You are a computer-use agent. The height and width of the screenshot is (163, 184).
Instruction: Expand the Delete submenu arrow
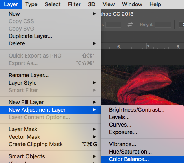94,43
